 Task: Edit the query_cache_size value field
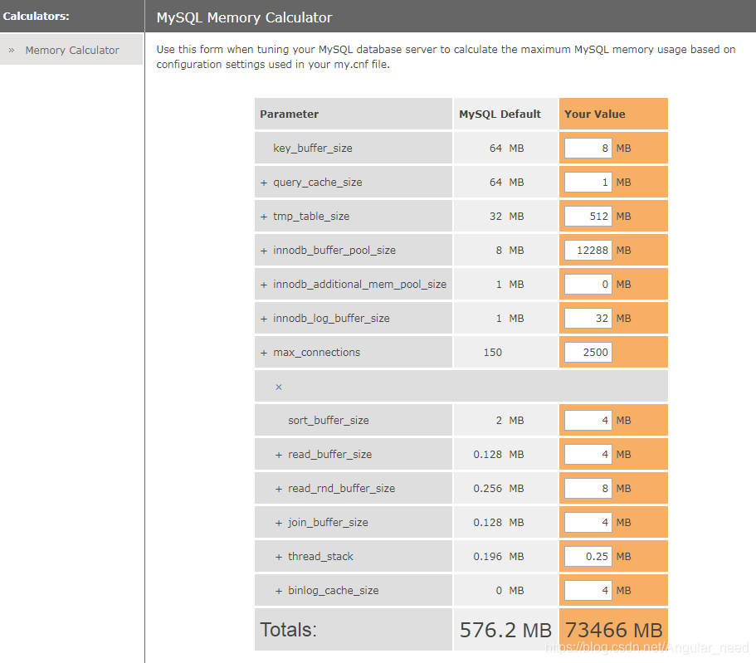point(588,183)
